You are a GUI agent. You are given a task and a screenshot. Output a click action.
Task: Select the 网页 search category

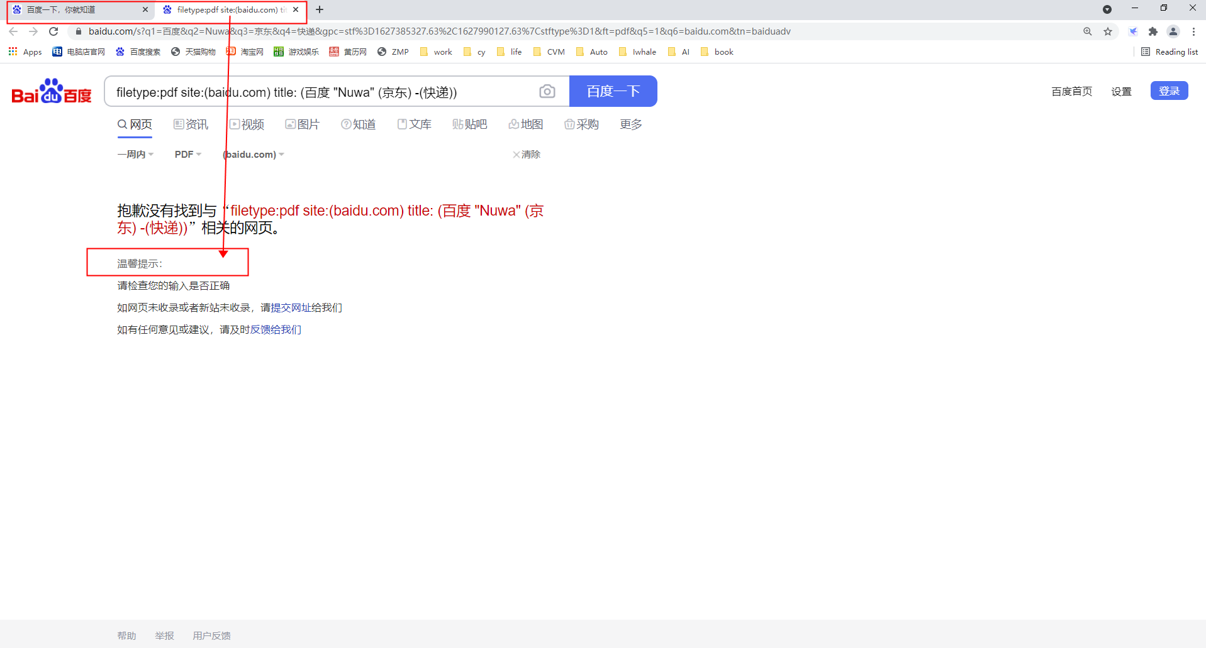[x=135, y=124]
